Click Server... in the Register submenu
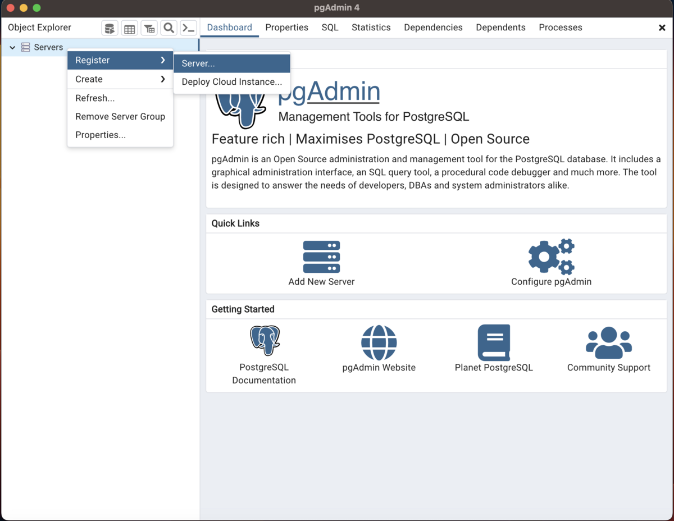Screen dimensions: 674x521 click(x=232, y=63)
